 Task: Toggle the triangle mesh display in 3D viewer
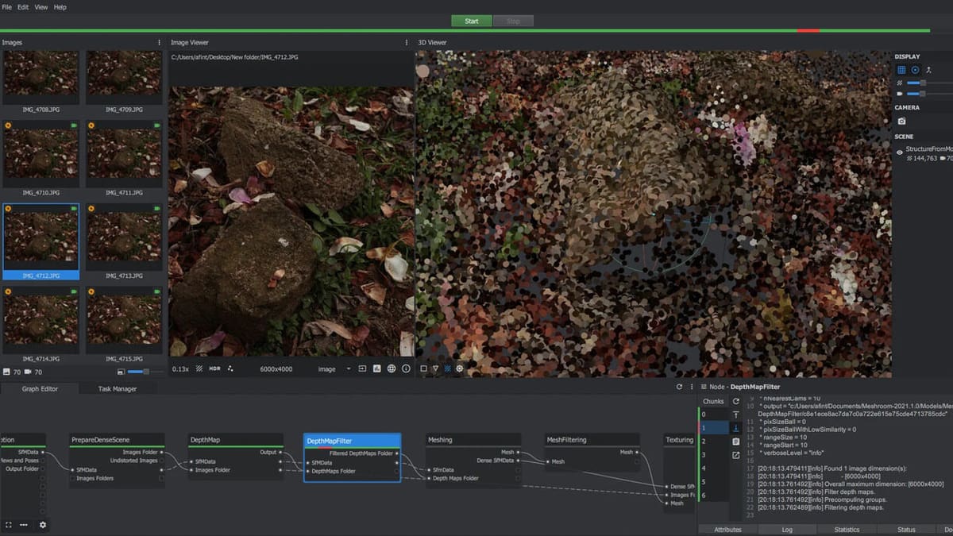point(435,368)
